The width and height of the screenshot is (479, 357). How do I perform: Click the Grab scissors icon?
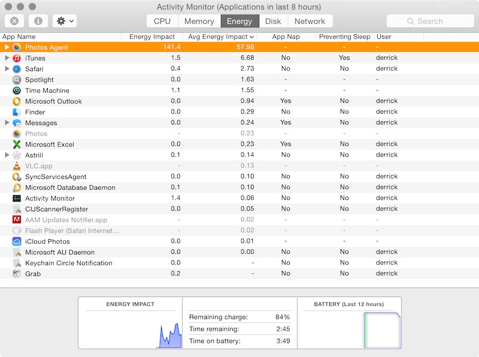point(17,274)
